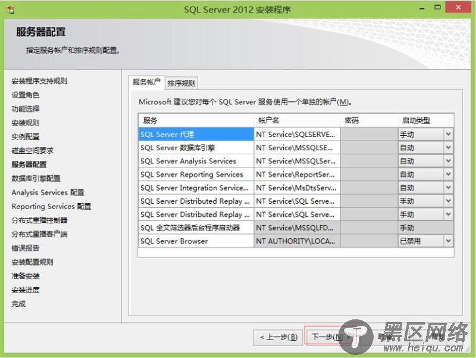Click the 上一步(B) back button
Image resolution: width=476 pixels, height=358 pixels.
(x=278, y=337)
